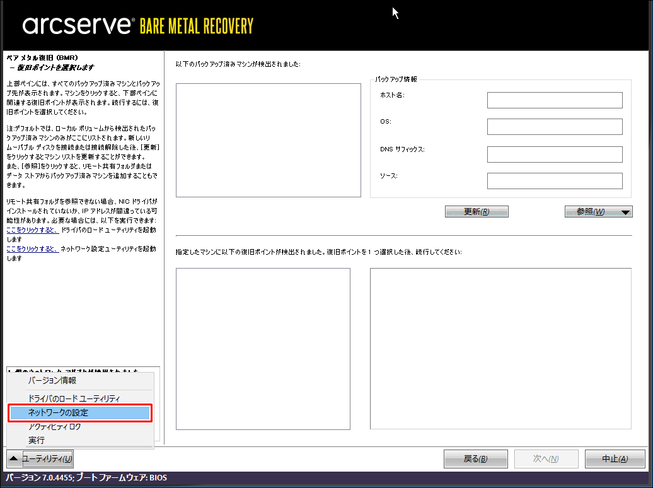
Task: Open アクティビティ ログ from the menu
Action: coord(55,426)
